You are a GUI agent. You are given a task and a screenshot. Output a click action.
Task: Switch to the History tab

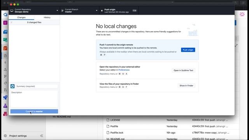click(x=47, y=17)
